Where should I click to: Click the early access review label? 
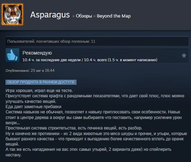[x=41, y=82]
